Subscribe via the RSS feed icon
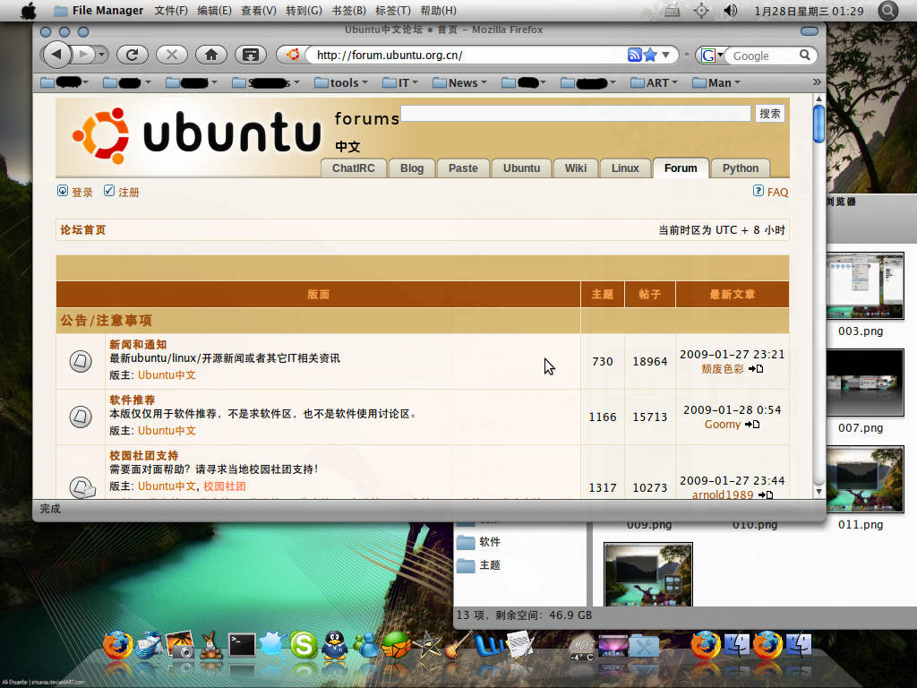Viewport: 917px width, 688px height. 635,55
